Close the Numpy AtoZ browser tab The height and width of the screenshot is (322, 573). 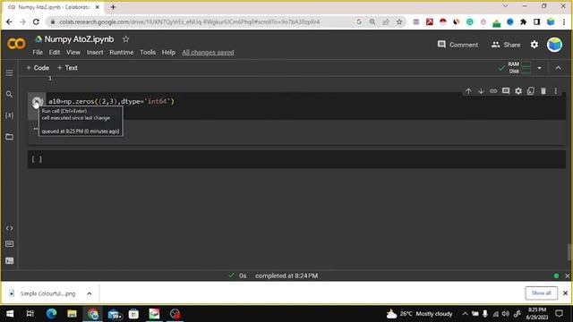pyautogui.click(x=98, y=7)
